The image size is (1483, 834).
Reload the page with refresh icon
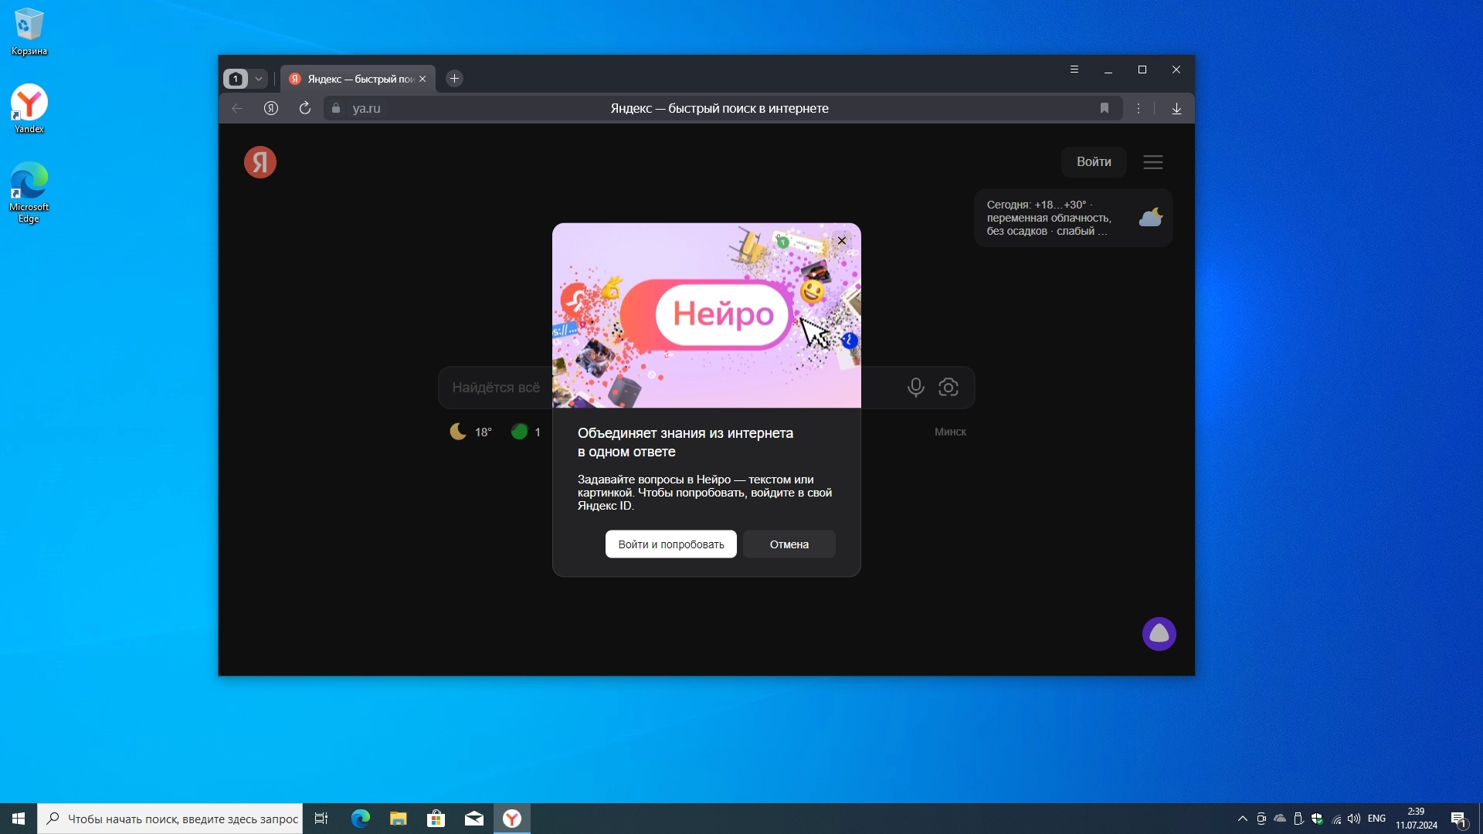coord(305,108)
